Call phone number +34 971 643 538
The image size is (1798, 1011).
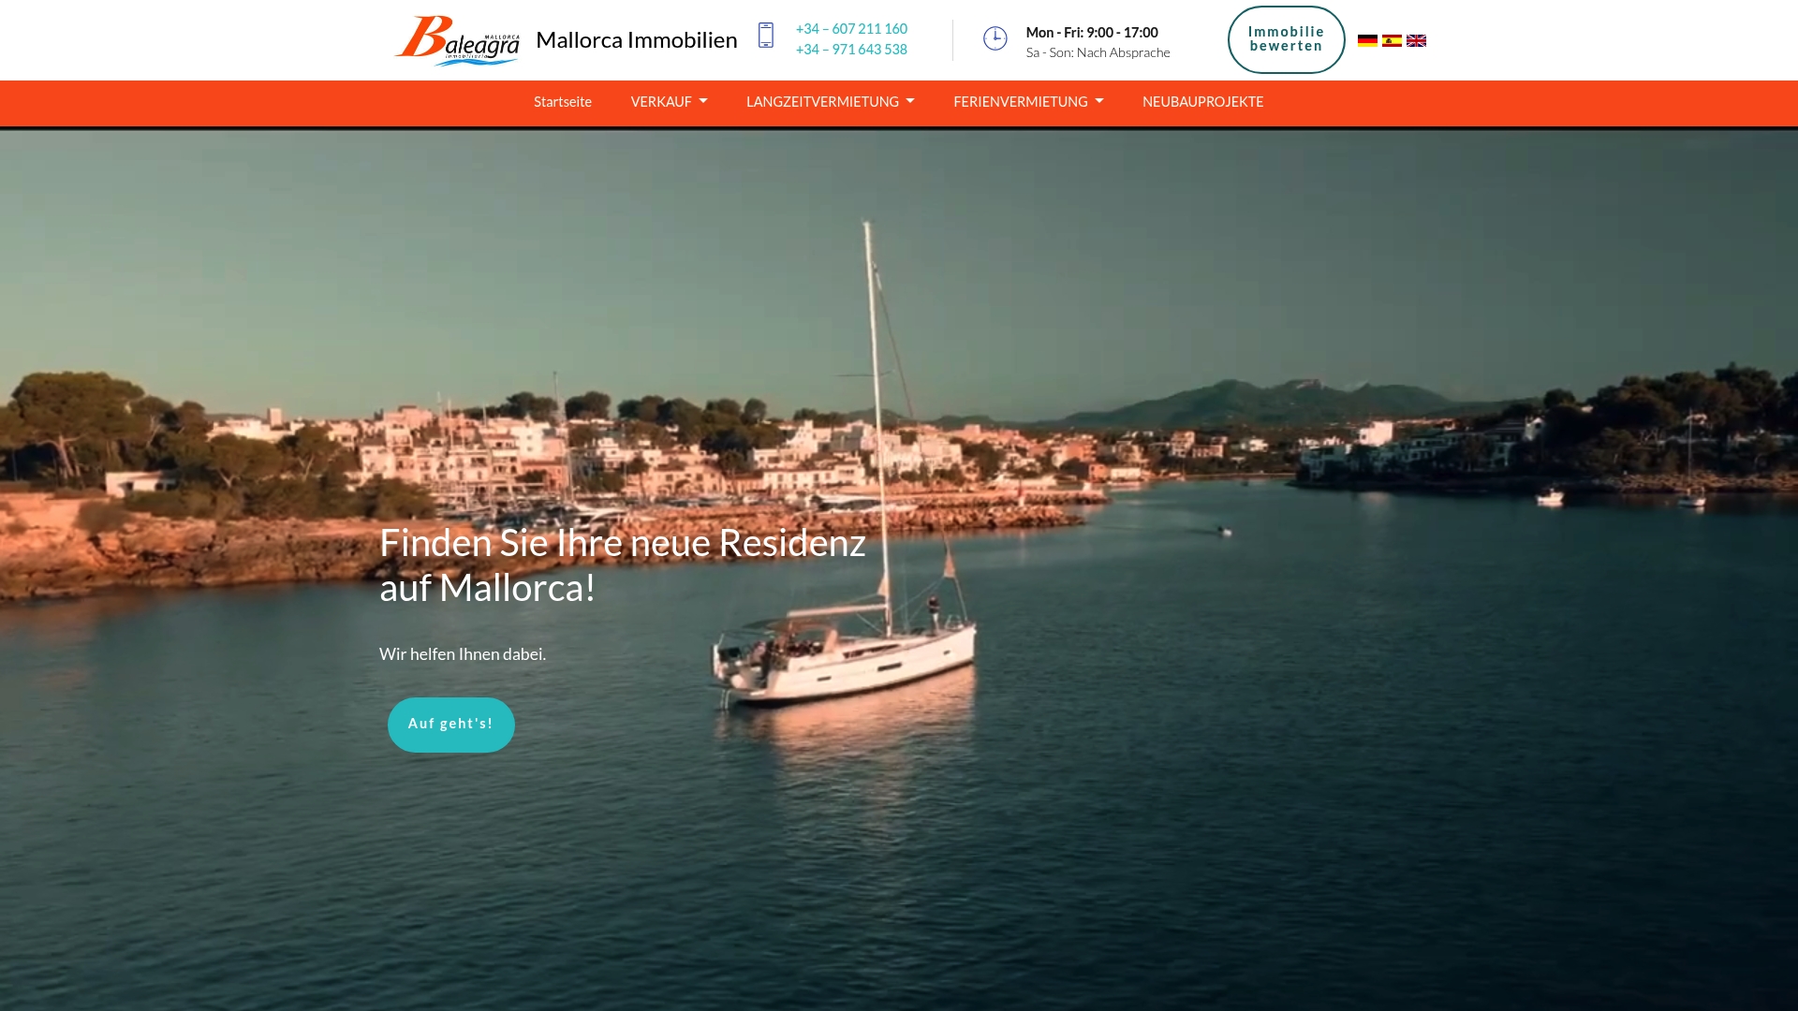click(x=851, y=50)
